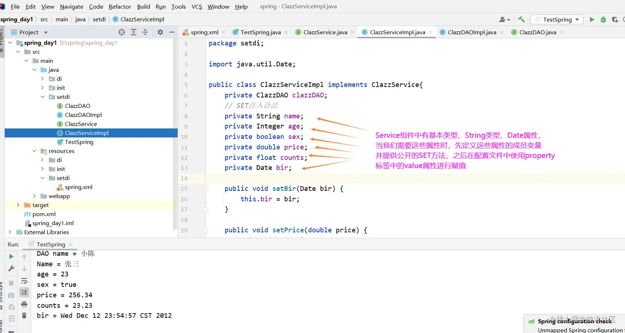This screenshot has width=625, height=333.
Task: Click the Build project hammer icon
Action: tap(521, 19)
